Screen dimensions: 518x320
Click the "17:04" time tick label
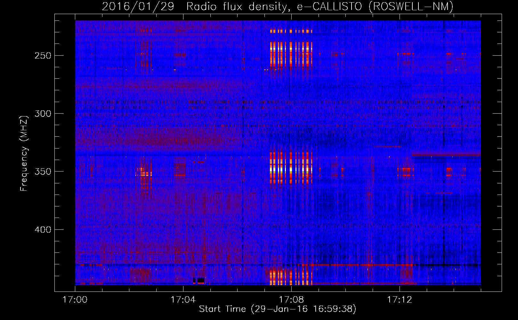pyautogui.click(x=183, y=300)
